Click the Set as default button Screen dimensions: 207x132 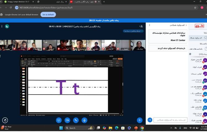click(48, 15)
